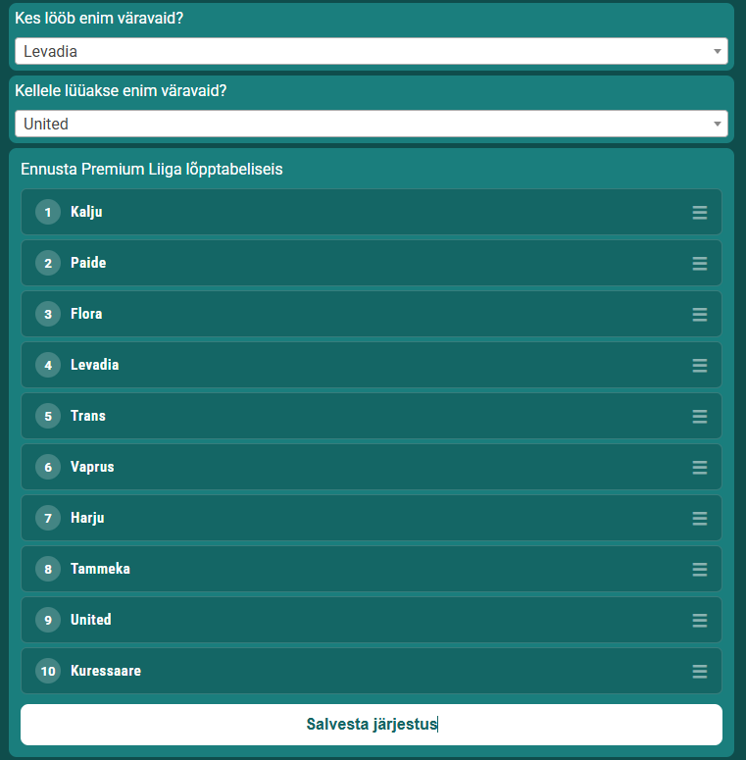746x760 pixels.
Task: Click the number 10 badge by Kuressaare
Action: (48, 671)
